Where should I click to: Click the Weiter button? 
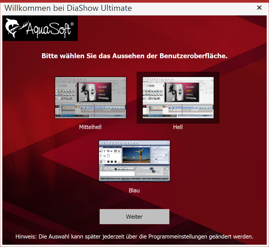point(134,216)
